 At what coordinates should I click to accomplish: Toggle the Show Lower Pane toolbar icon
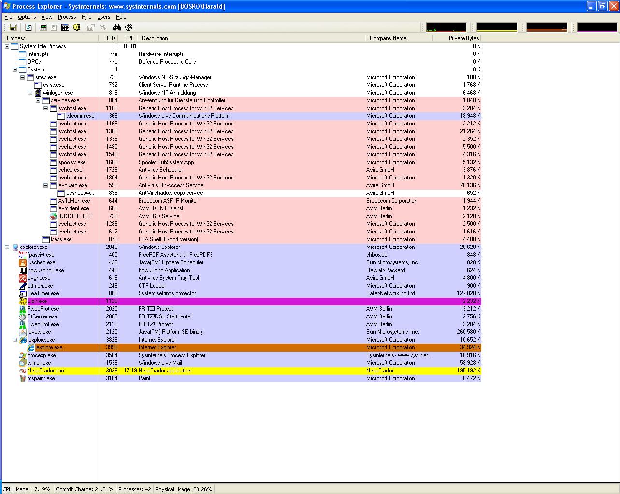pos(65,27)
